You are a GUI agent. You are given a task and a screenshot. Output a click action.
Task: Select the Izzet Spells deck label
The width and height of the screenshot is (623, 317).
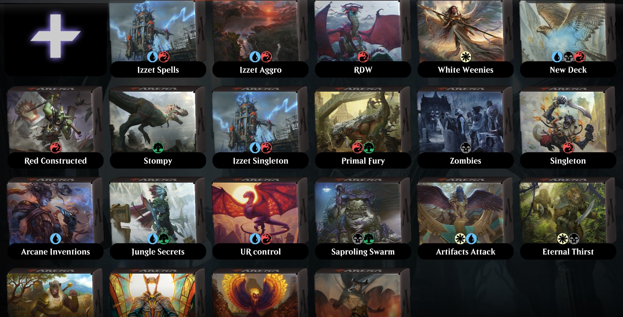tap(158, 70)
